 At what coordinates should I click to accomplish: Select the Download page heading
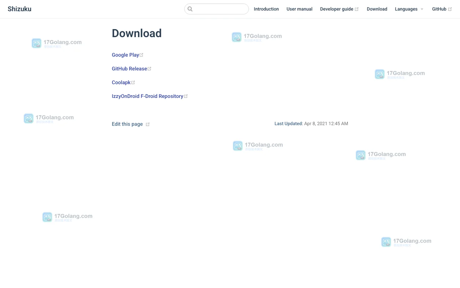[x=137, y=33]
